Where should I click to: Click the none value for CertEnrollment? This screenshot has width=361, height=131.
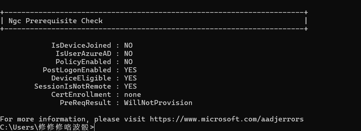coord(132,95)
